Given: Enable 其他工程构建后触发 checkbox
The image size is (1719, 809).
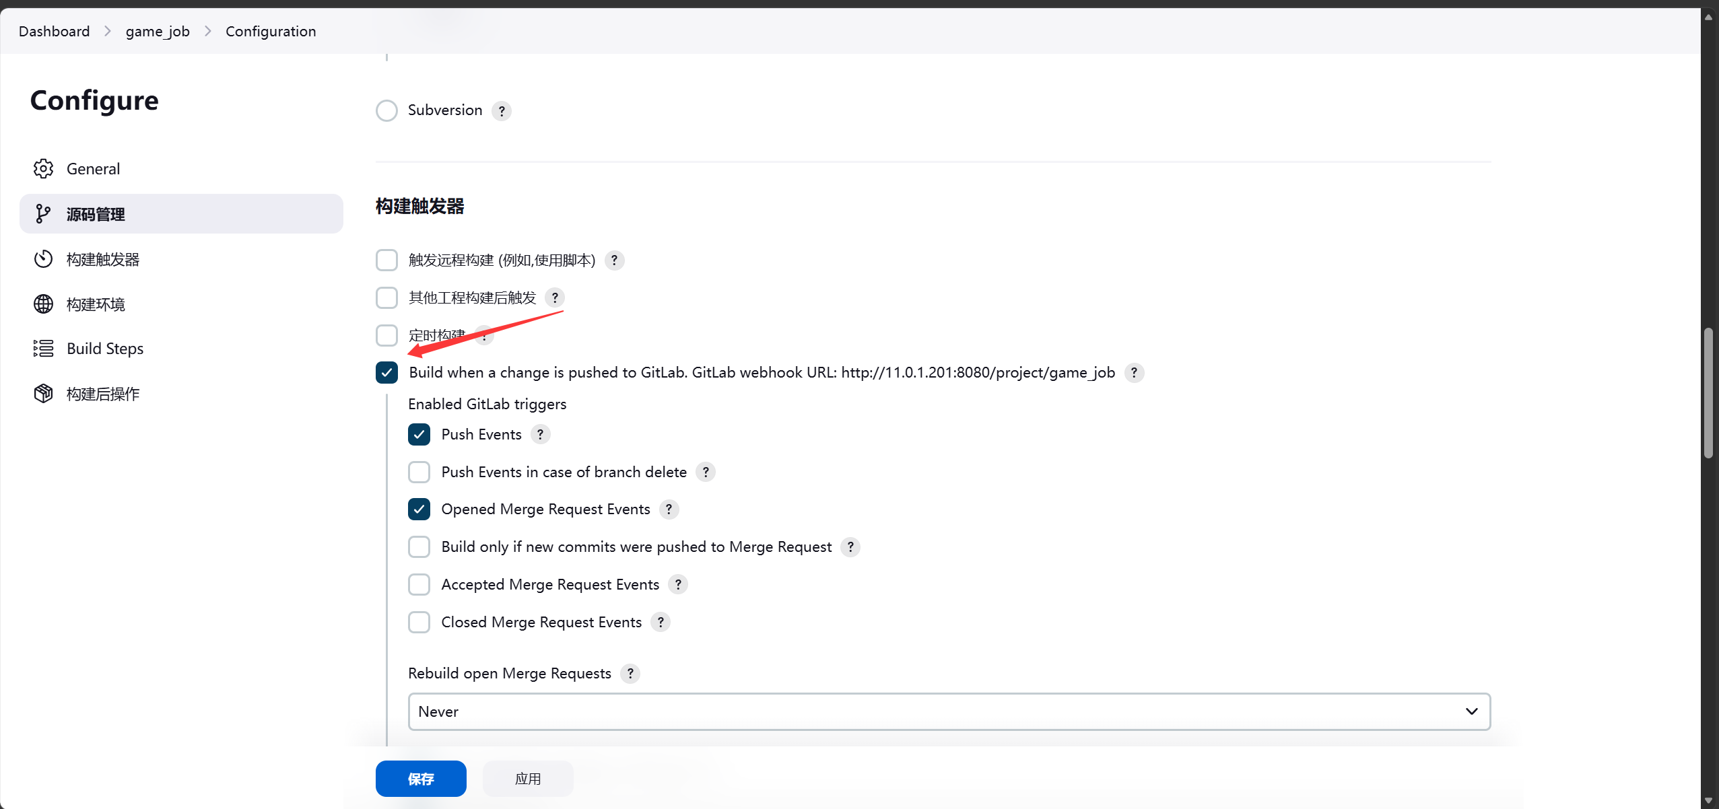Looking at the screenshot, I should click(386, 297).
